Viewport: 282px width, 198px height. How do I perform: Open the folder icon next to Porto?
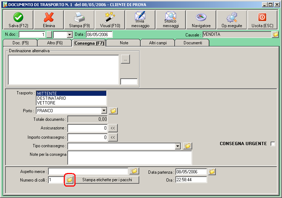click(x=113, y=111)
